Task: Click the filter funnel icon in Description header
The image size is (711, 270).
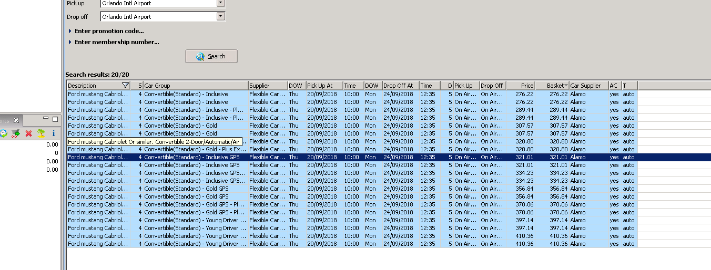Action: (x=125, y=85)
